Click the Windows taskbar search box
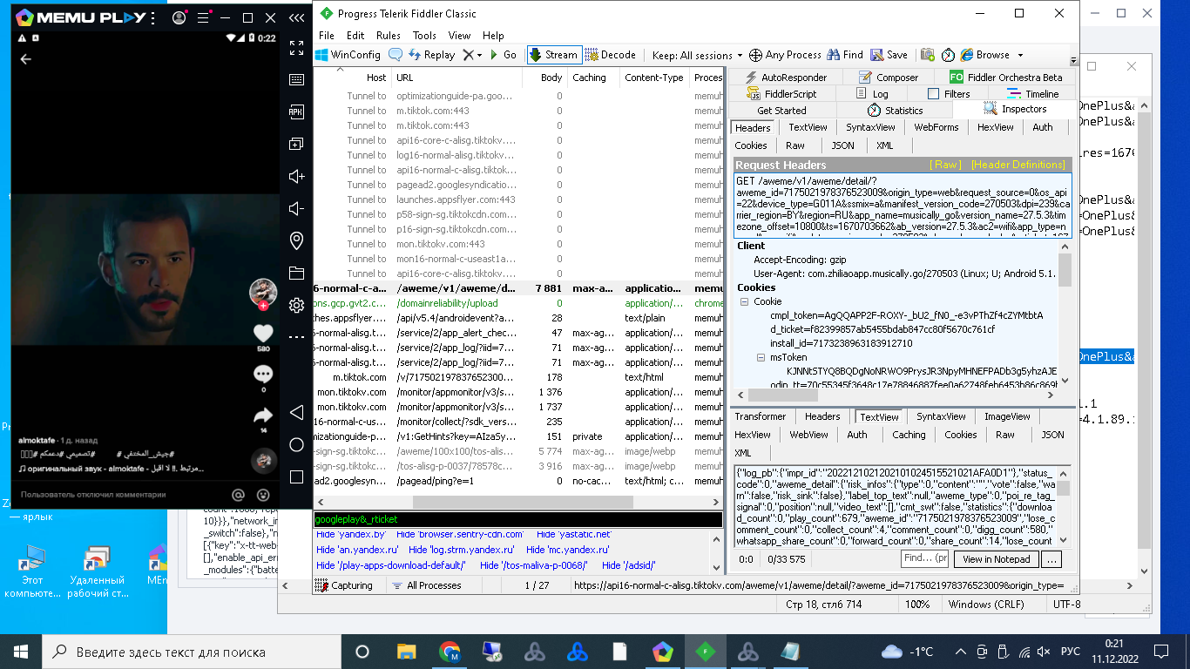 (190, 652)
